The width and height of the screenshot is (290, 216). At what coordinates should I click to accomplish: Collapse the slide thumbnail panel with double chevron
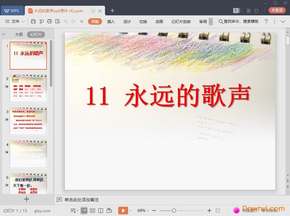[x=4, y=34]
